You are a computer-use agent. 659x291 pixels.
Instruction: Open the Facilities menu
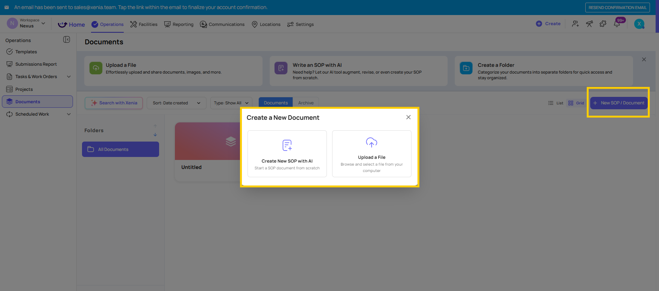click(144, 24)
